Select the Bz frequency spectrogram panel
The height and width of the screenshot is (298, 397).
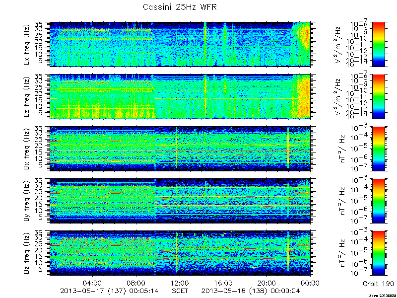(x=180, y=253)
